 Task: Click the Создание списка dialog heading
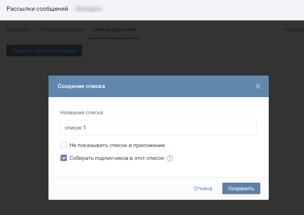(81, 86)
